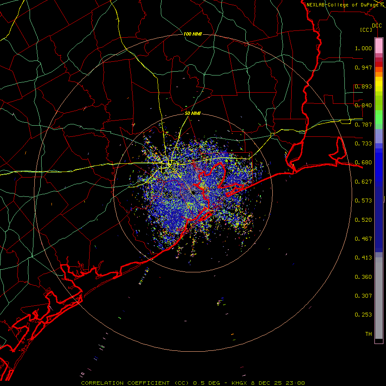Click the gray segment of the color bar

(x=379, y=298)
